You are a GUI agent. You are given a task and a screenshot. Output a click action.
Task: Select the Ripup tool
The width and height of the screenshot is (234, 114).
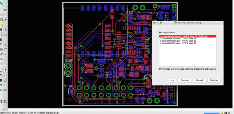coord(6,64)
